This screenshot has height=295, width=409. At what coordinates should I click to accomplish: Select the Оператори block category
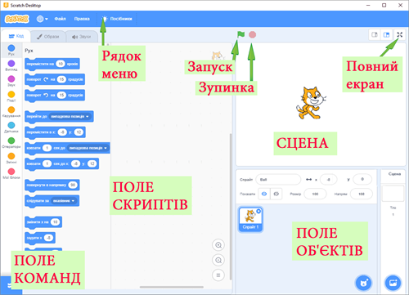pyautogui.click(x=11, y=142)
